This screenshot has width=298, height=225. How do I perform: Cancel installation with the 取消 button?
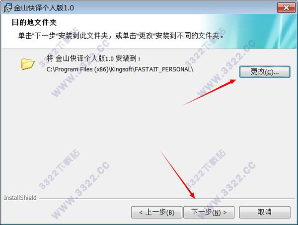point(265,212)
